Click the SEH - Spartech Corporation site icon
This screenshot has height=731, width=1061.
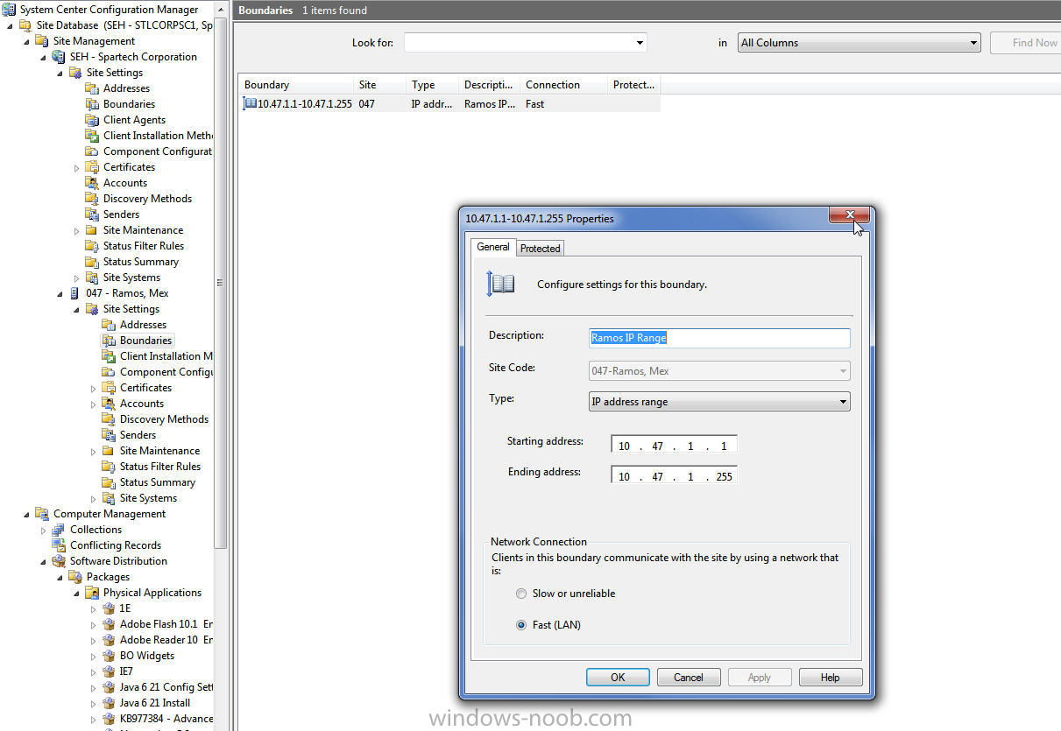(x=59, y=57)
